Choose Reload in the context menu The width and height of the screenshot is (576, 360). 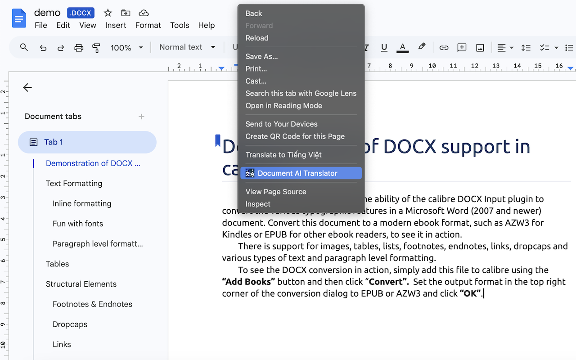click(x=301, y=38)
